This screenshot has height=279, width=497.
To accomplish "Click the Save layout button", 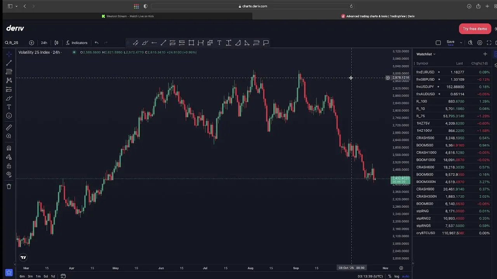I will tap(450, 43).
